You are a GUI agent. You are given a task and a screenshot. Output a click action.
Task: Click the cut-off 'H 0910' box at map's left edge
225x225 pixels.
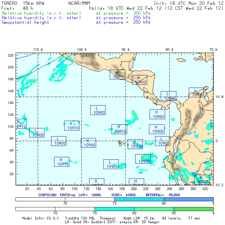point(21,124)
